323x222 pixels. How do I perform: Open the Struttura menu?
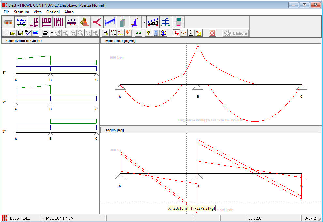click(22, 12)
